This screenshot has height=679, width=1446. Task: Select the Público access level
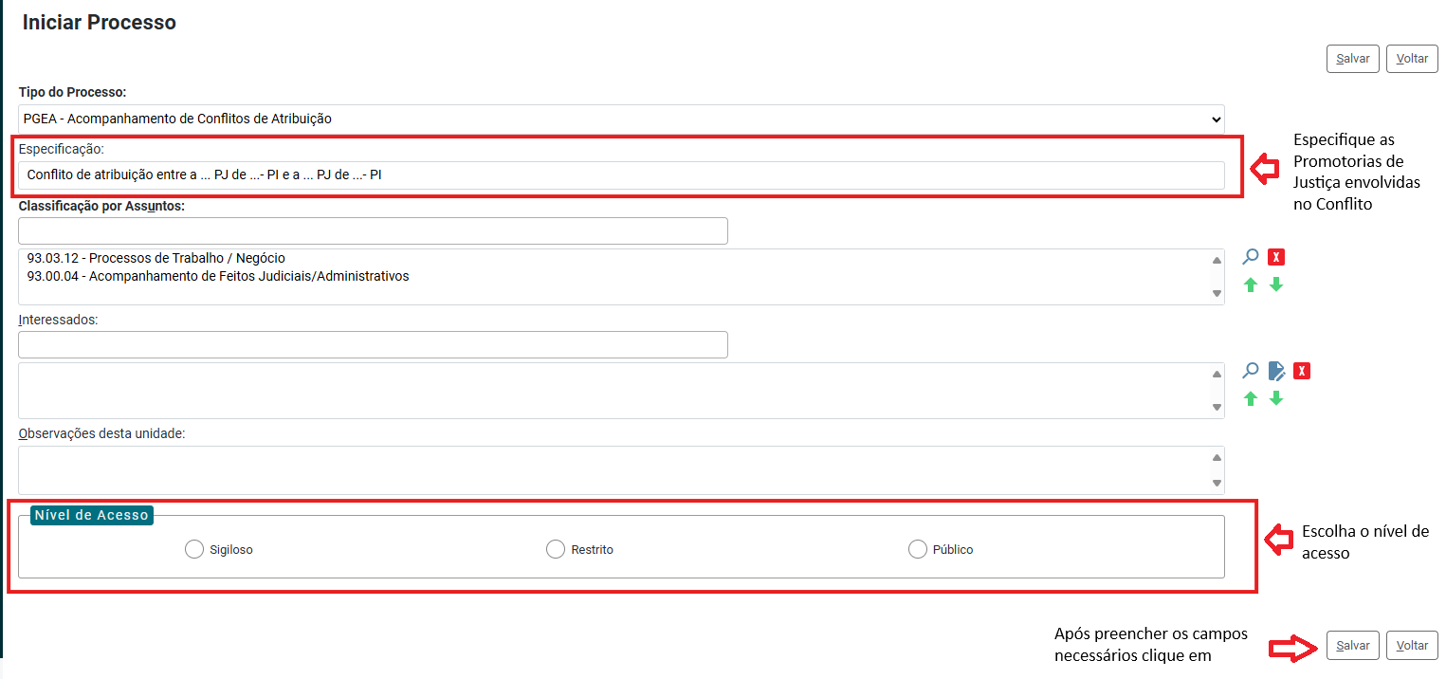917,549
